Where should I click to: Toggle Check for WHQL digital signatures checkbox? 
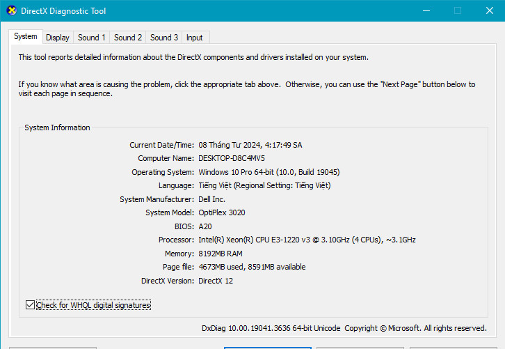click(x=30, y=305)
